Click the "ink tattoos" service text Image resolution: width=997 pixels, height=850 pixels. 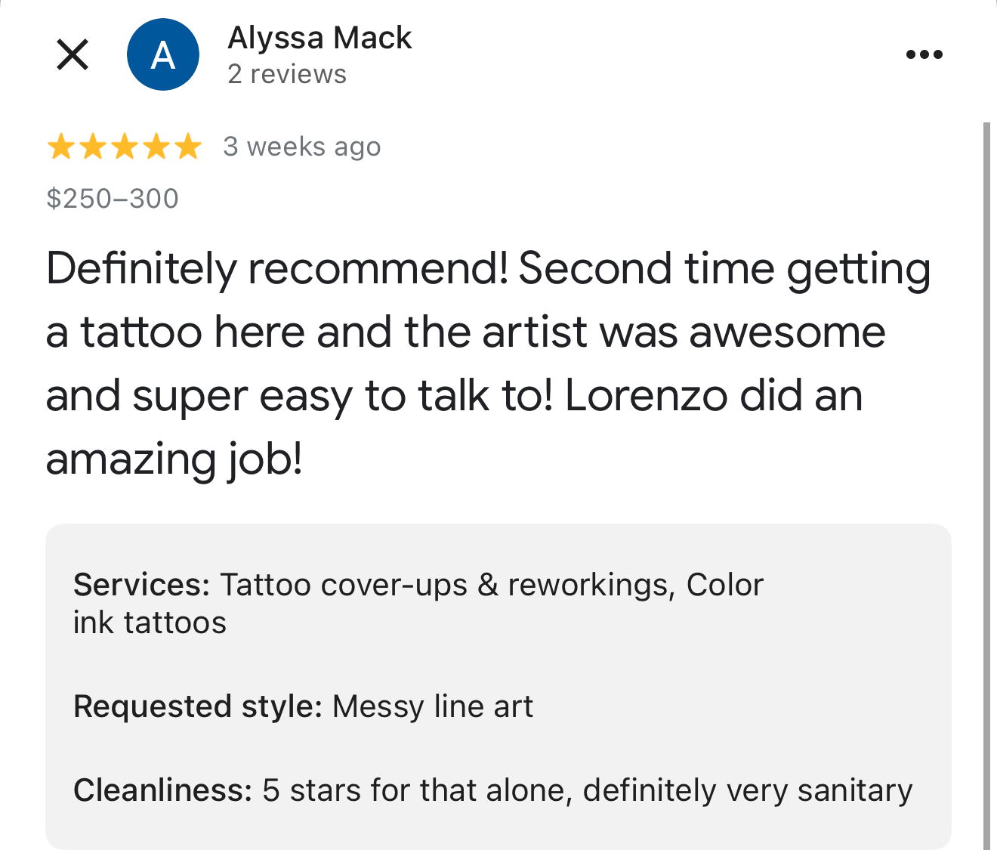point(150,623)
